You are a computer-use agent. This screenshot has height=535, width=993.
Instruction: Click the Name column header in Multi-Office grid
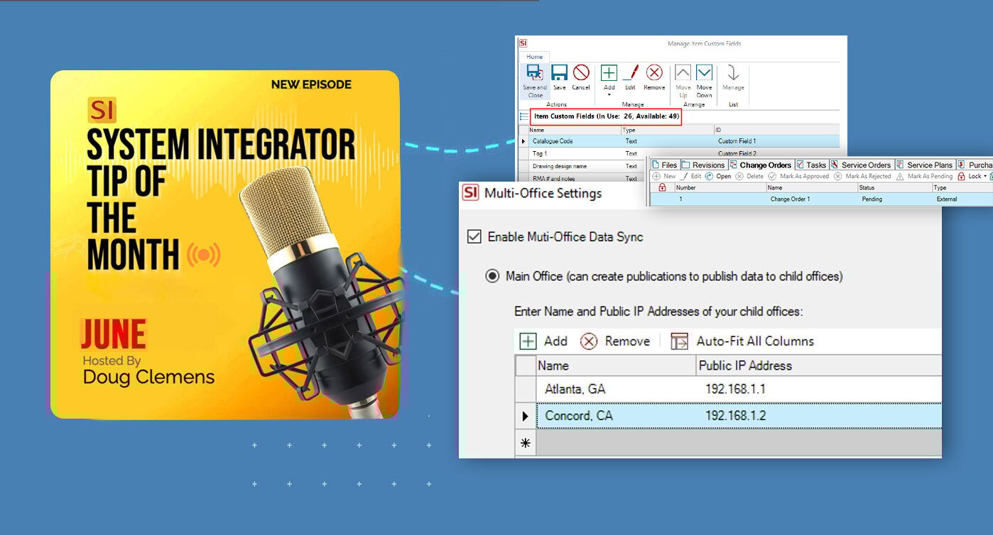[x=616, y=365]
